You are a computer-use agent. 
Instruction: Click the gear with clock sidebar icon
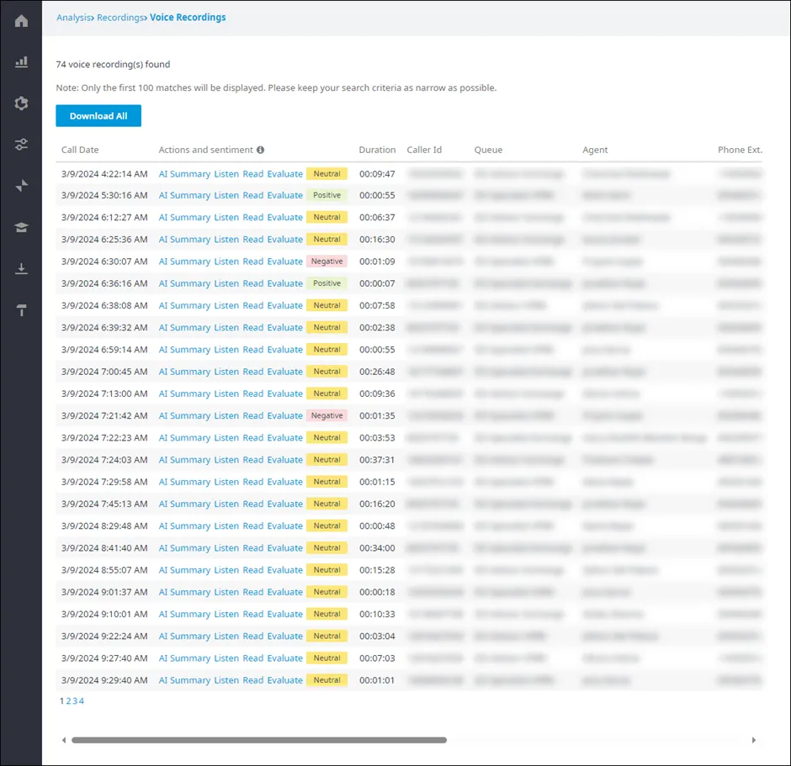point(21,103)
